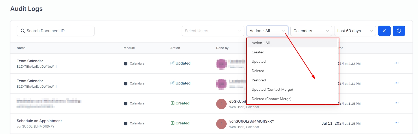This screenshot has height=134, width=418.
Task: Open the Calendars module dropdown
Action: click(x=311, y=31)
